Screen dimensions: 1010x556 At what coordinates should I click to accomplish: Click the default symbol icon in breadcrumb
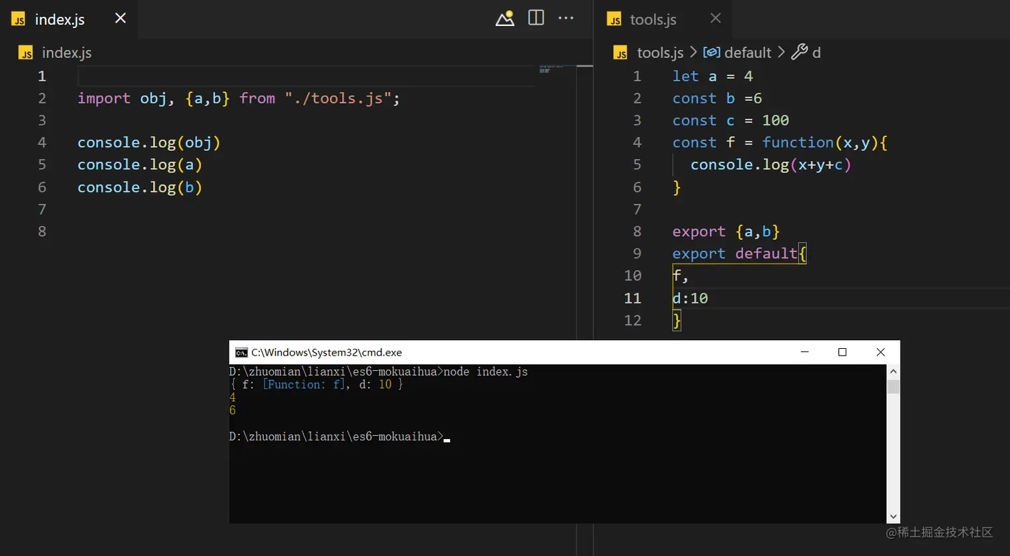pyautogui.click(x=711, y=52)
